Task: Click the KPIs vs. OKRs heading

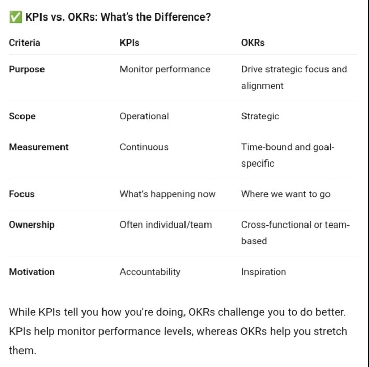Action: click(x=118, y=17)
